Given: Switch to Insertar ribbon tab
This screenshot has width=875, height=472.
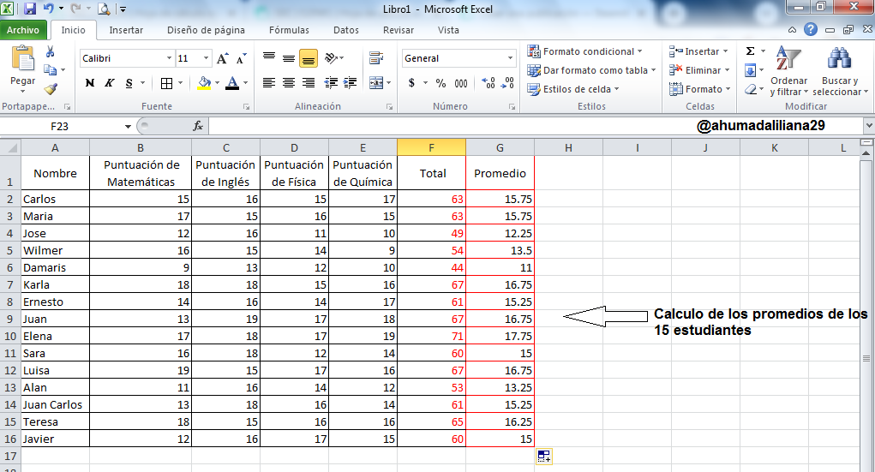Looking at the screenshot, I should [x=126, y=30].
